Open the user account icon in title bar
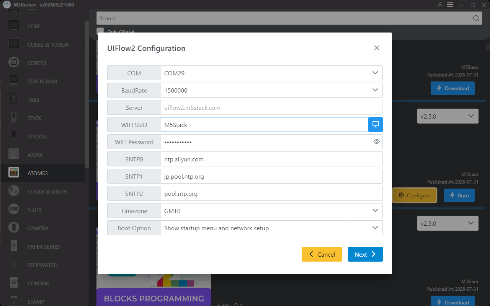The height and width of the screenshot is (306, 490). 441,5
